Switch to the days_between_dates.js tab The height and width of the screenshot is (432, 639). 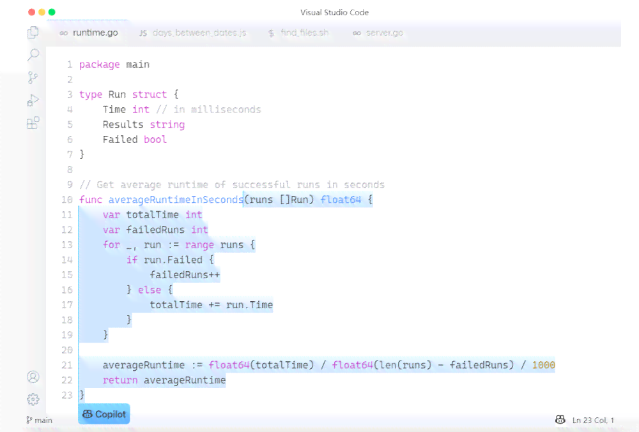tap(193, 33)
